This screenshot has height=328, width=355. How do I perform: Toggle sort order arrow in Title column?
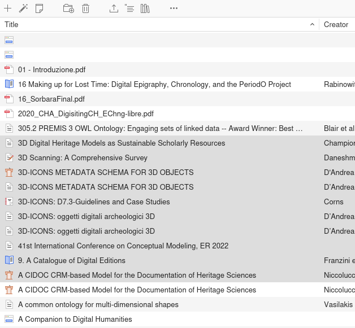313,25
